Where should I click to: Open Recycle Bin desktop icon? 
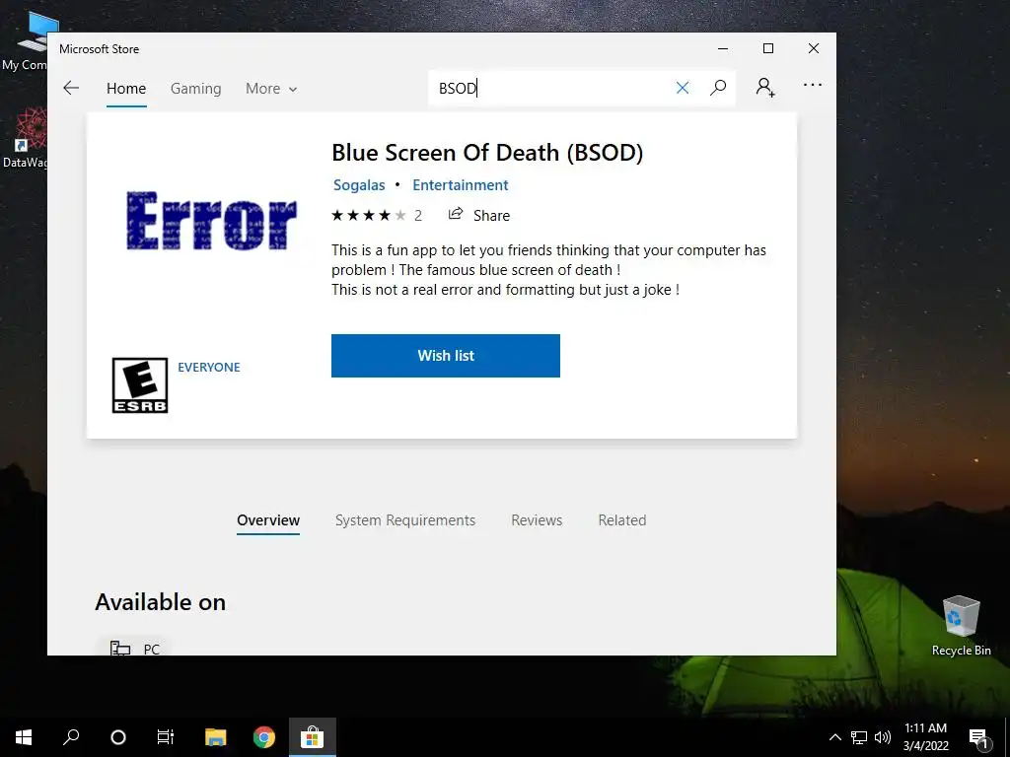[x=961, y=625]
